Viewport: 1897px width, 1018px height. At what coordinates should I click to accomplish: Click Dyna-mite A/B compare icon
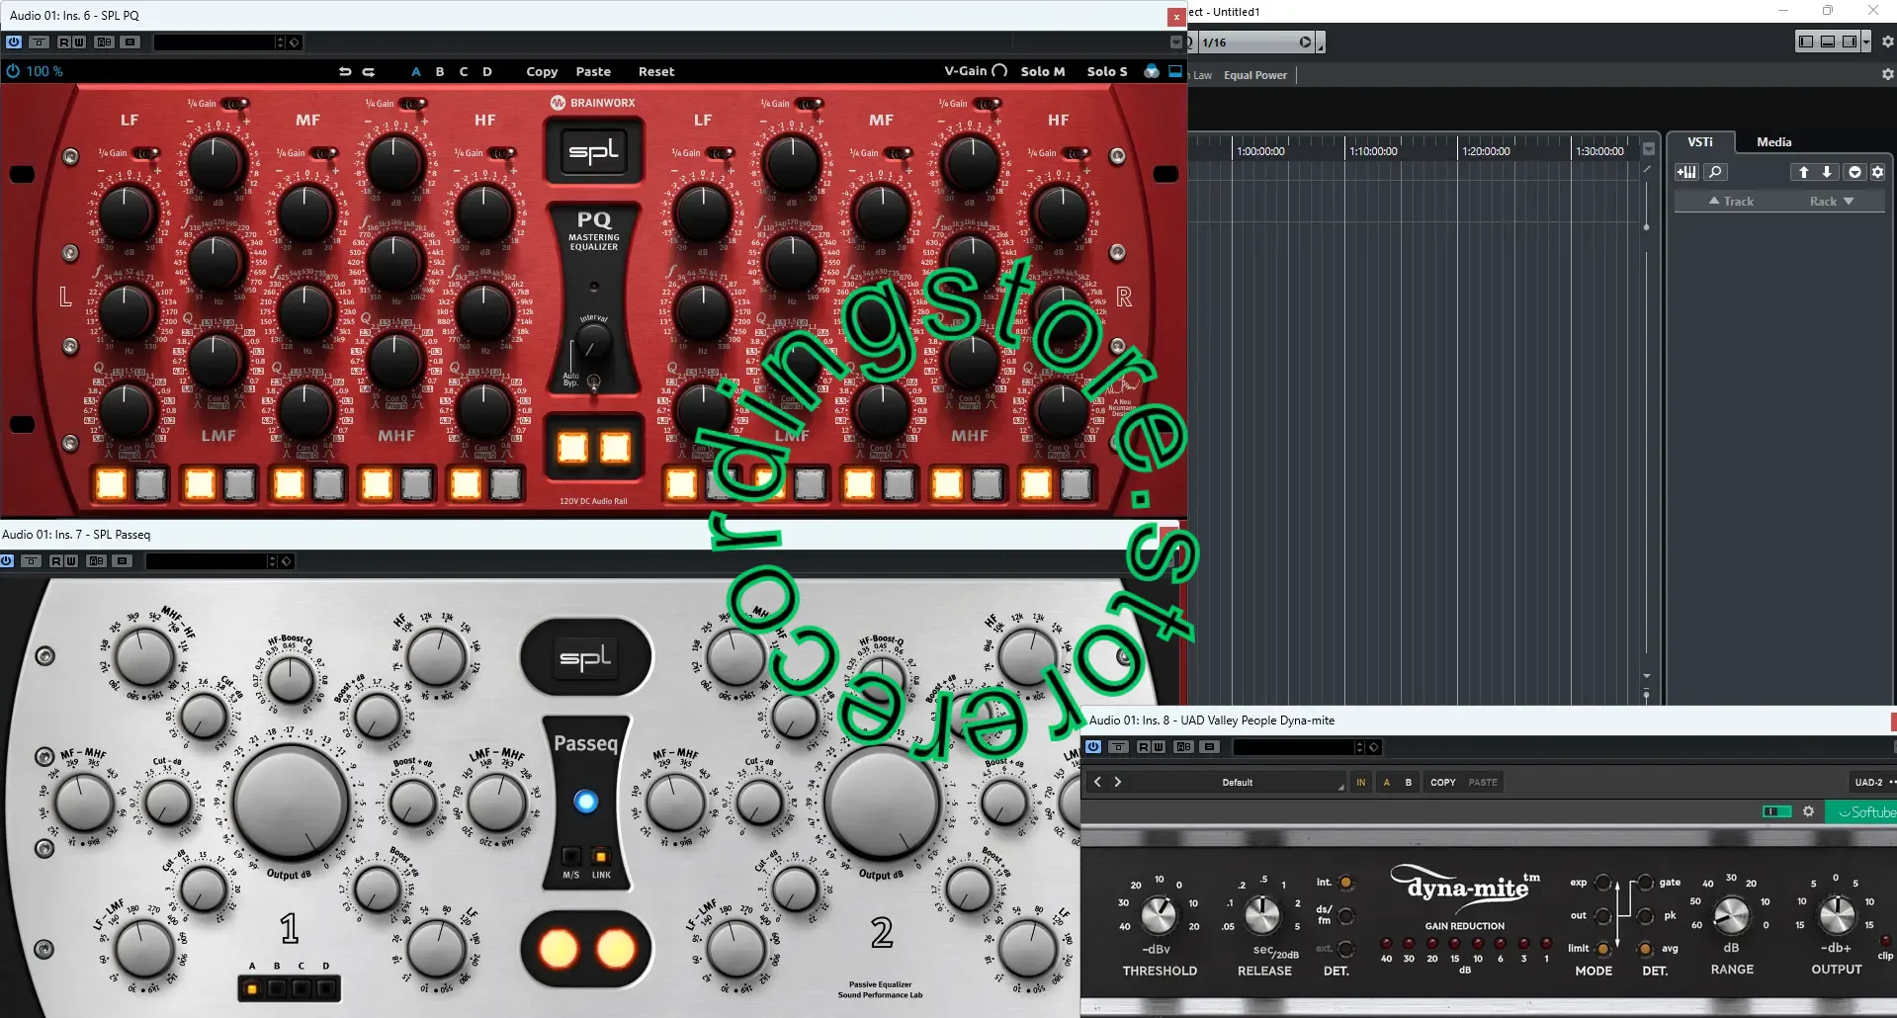click(1184, 747)
